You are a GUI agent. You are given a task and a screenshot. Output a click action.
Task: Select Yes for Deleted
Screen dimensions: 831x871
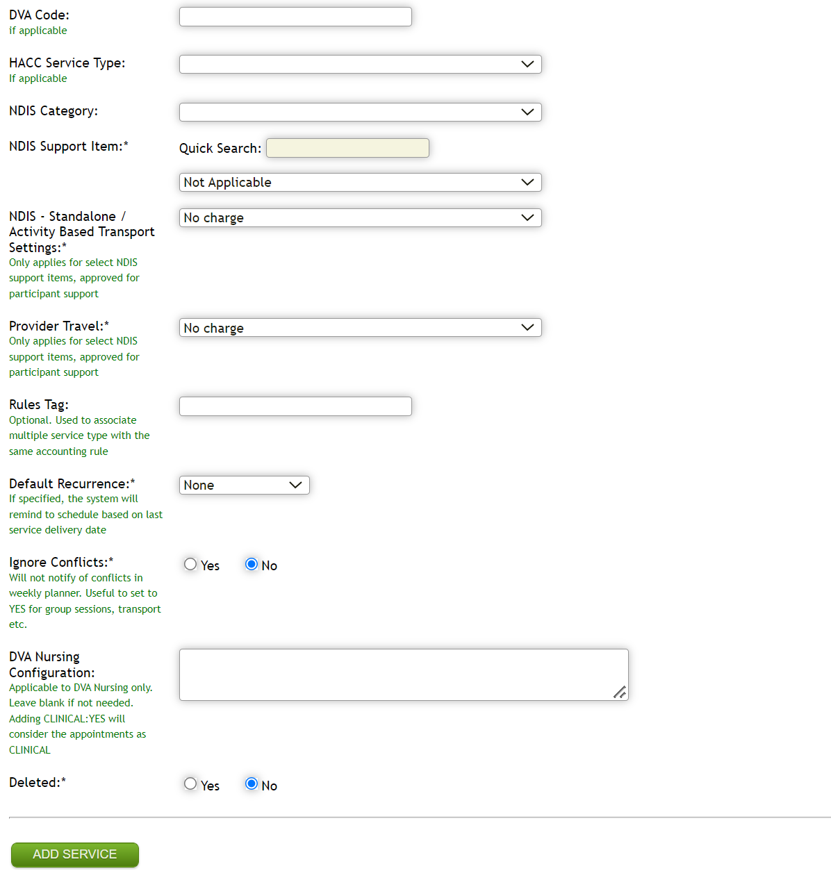(x=190, y=783)
